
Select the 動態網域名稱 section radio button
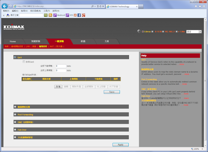click(15, 107)
